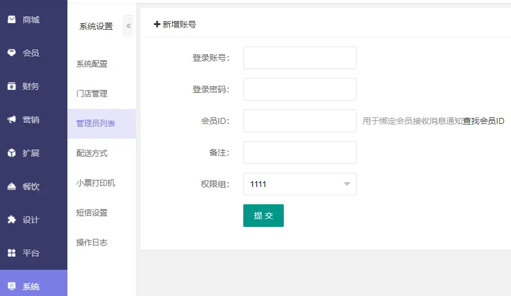
Task: Open the 商城 shop icon in the sidebar
Action: (11, 20)
